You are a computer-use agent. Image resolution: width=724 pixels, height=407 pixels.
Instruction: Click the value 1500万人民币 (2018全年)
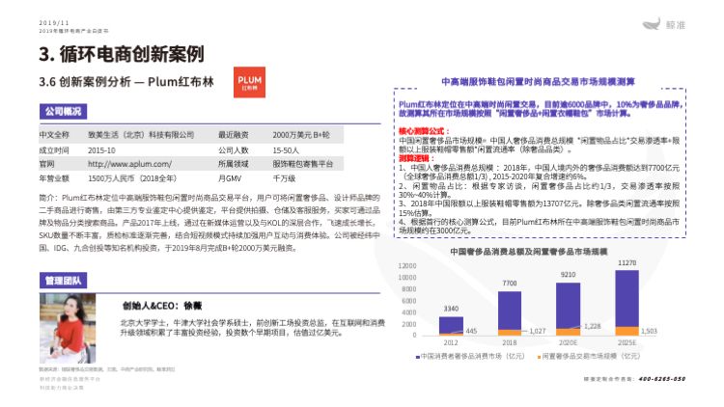[132, 178]
